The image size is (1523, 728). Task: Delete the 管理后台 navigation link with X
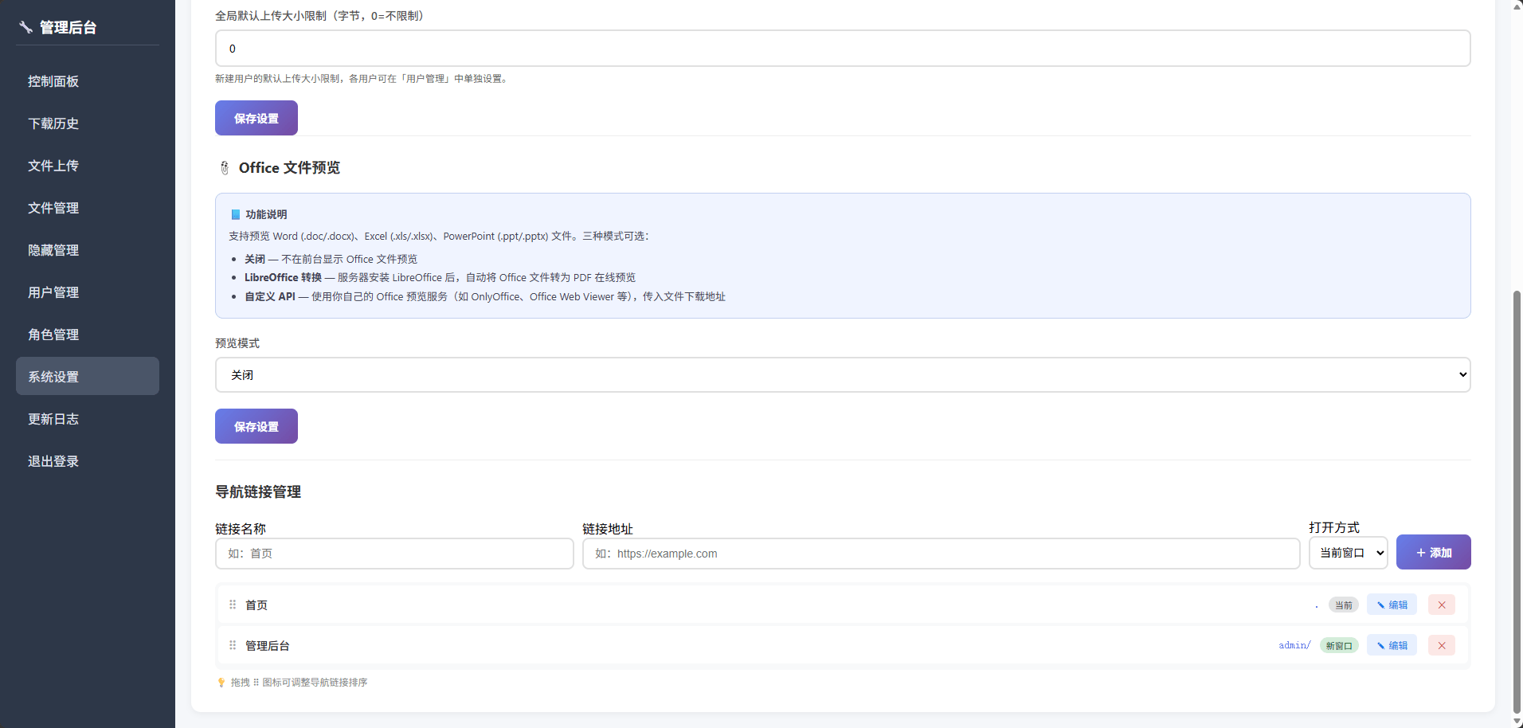[x=1441, y=645]
